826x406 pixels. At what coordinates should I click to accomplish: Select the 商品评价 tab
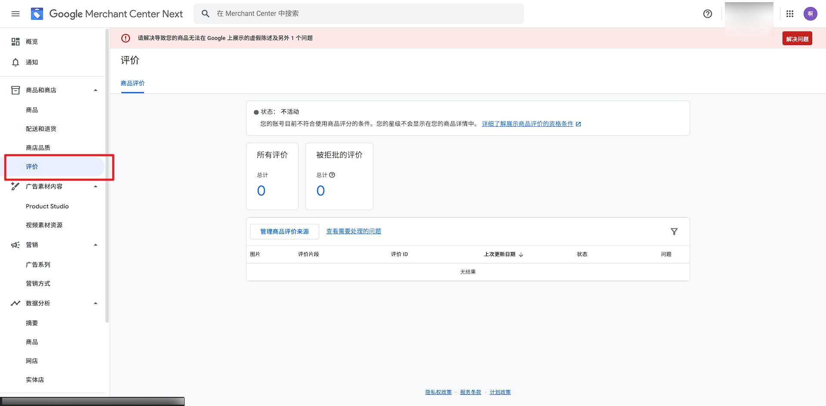click(133, 83)
